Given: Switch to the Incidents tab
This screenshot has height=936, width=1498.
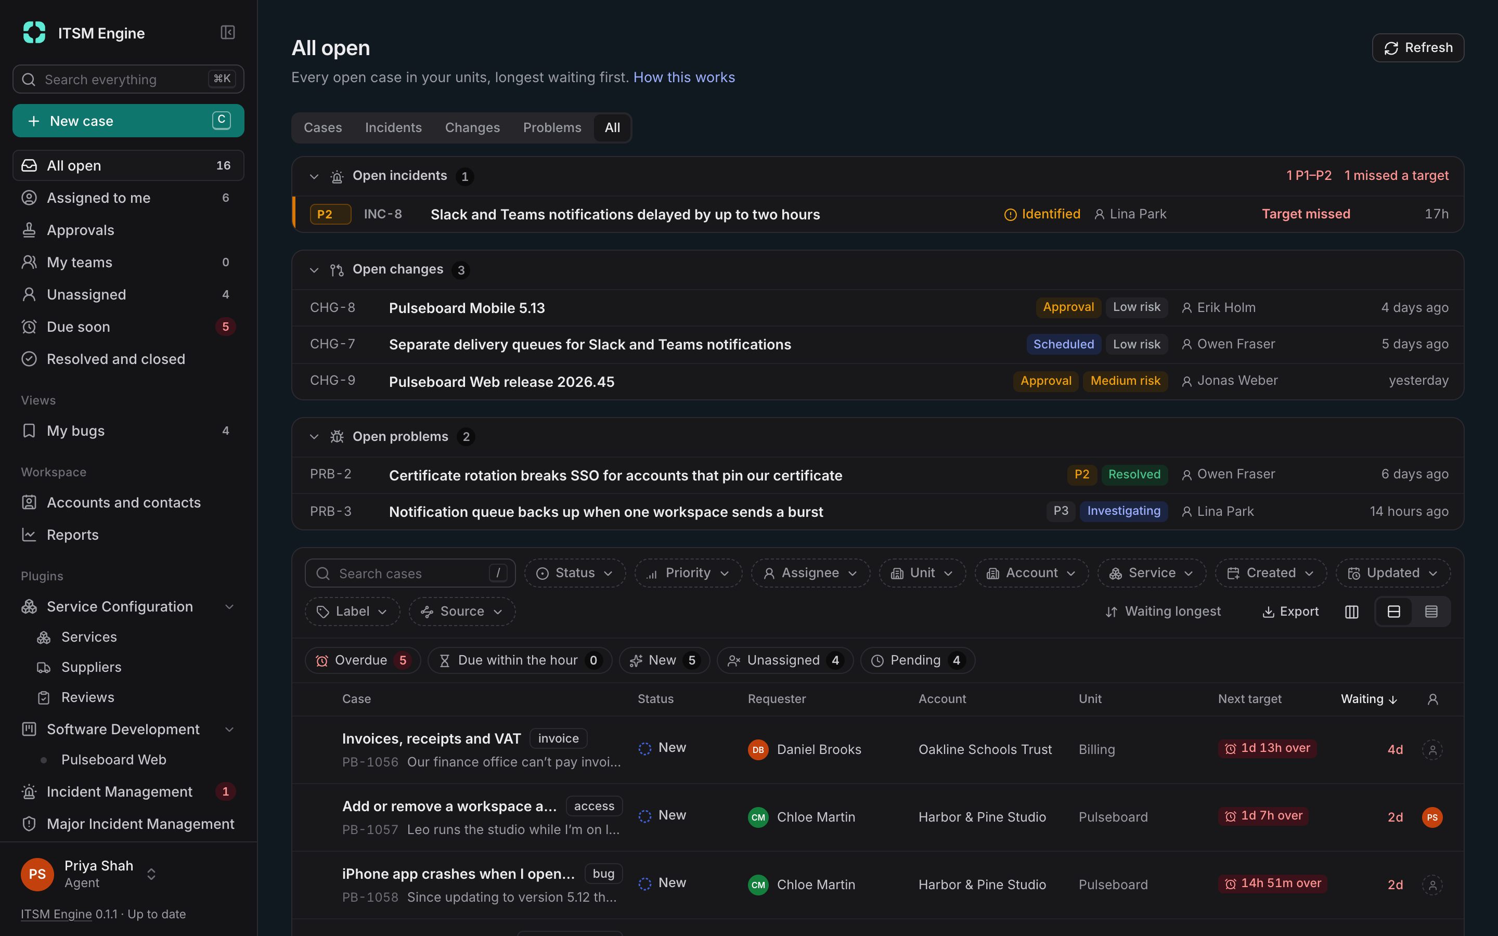Looking at the screenshot, I should pyautogui.click(x=393, y=127).
